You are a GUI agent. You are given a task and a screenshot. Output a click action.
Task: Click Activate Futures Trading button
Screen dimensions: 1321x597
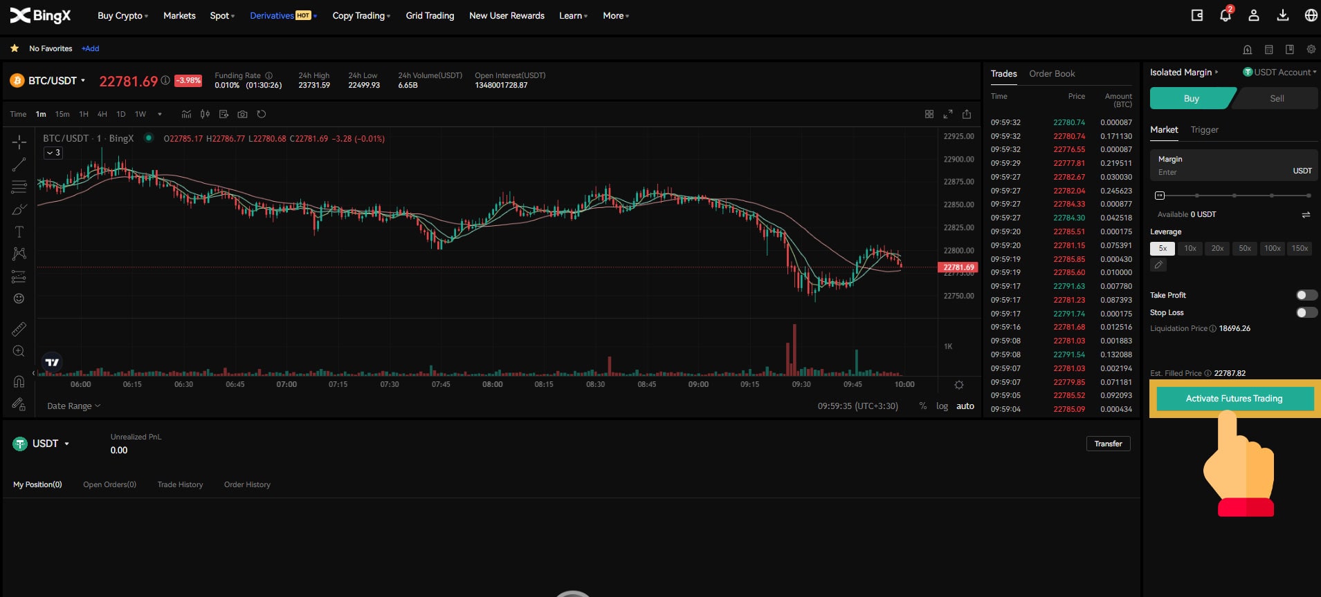click(1235, 399)
